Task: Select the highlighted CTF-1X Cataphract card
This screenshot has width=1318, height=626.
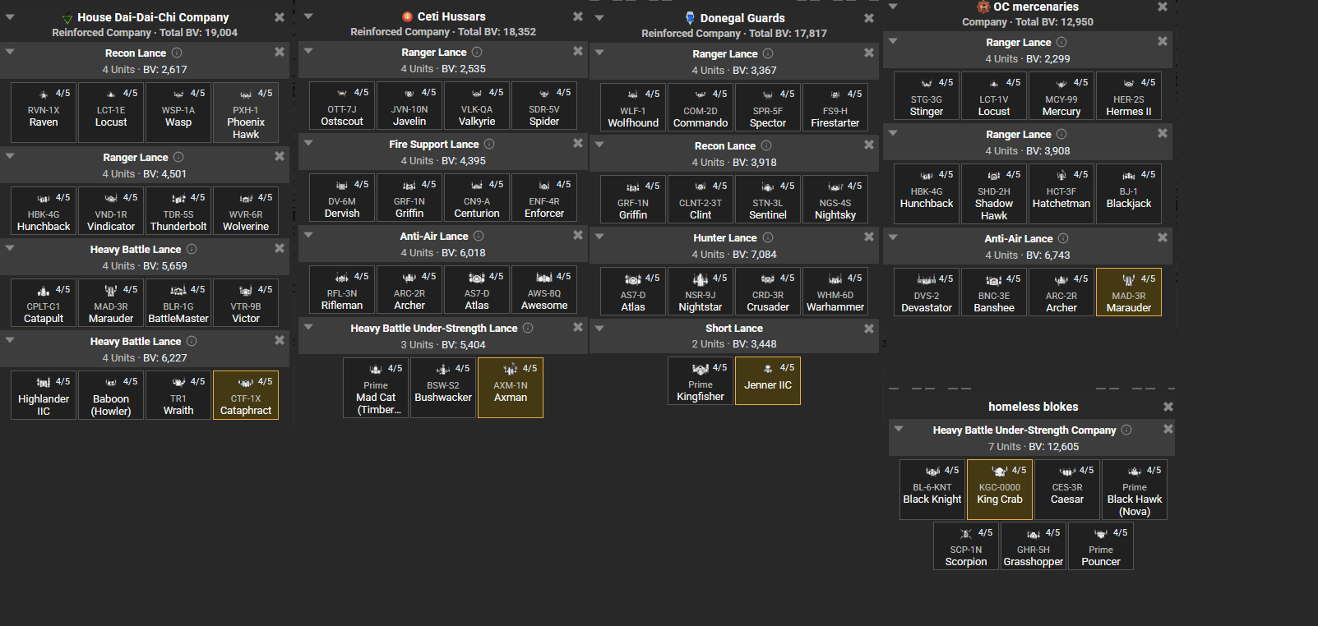Action: click(x=246, y=395)
